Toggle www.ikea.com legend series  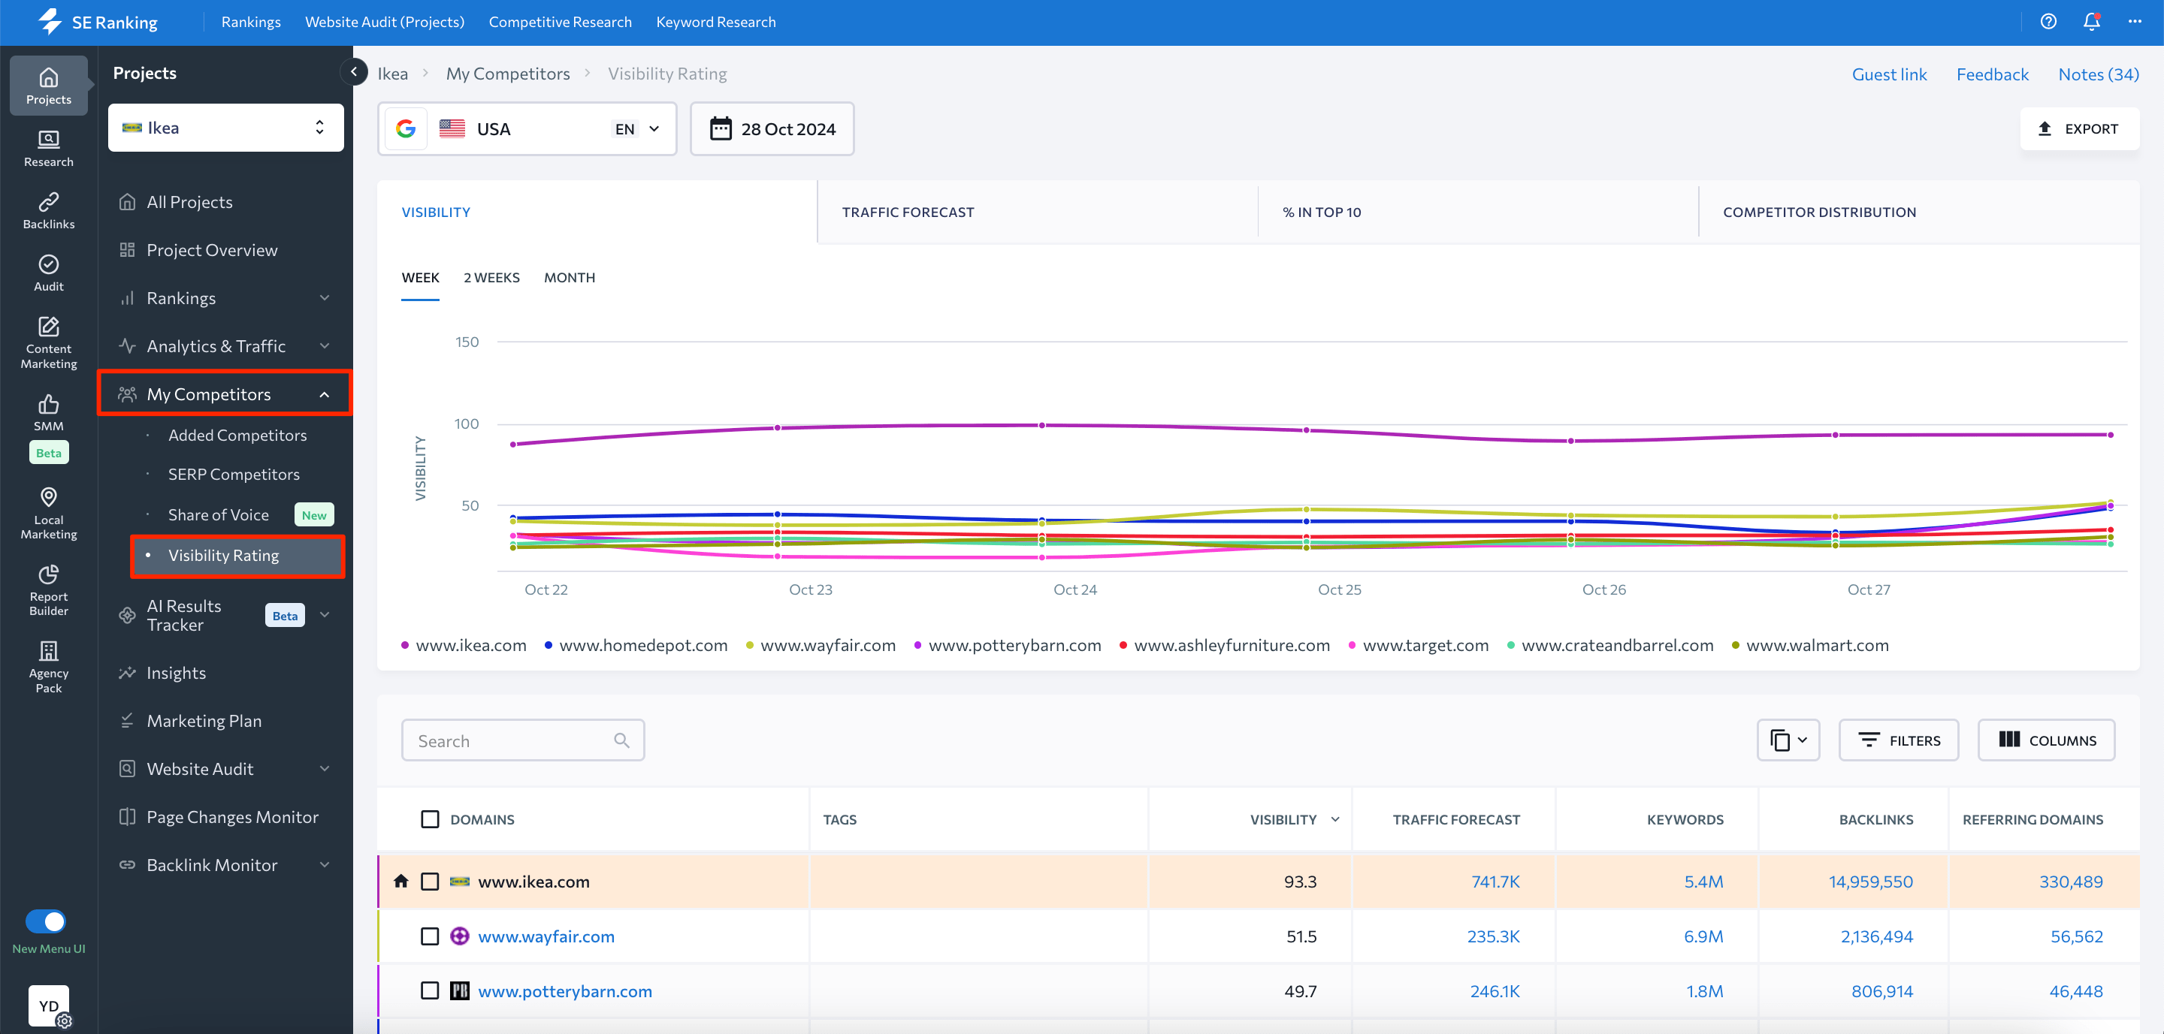click(x=464, y=644)
